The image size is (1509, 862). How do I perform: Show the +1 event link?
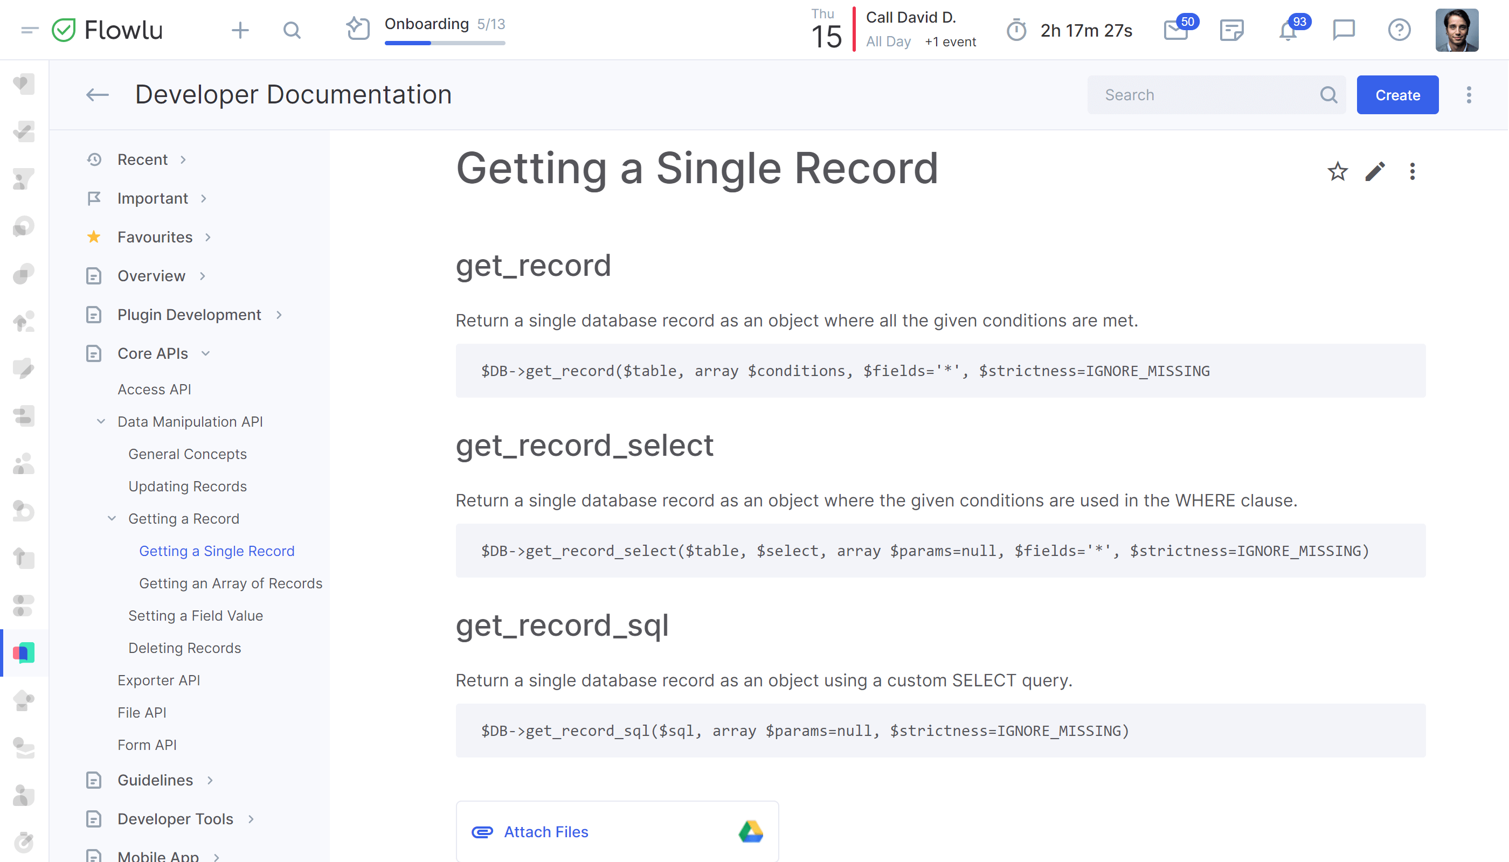tap(950, 41)
